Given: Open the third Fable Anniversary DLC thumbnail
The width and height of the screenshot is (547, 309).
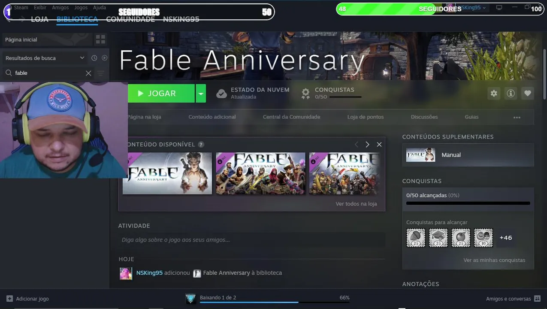Looking at the screenshot, I should (x=345, y=173).
